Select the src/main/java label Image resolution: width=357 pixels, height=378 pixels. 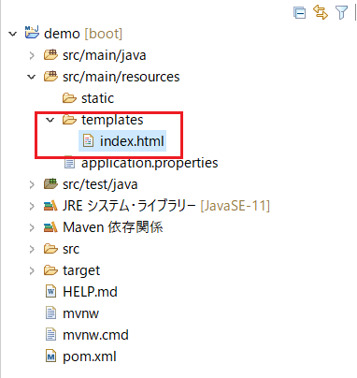(105, 55)
